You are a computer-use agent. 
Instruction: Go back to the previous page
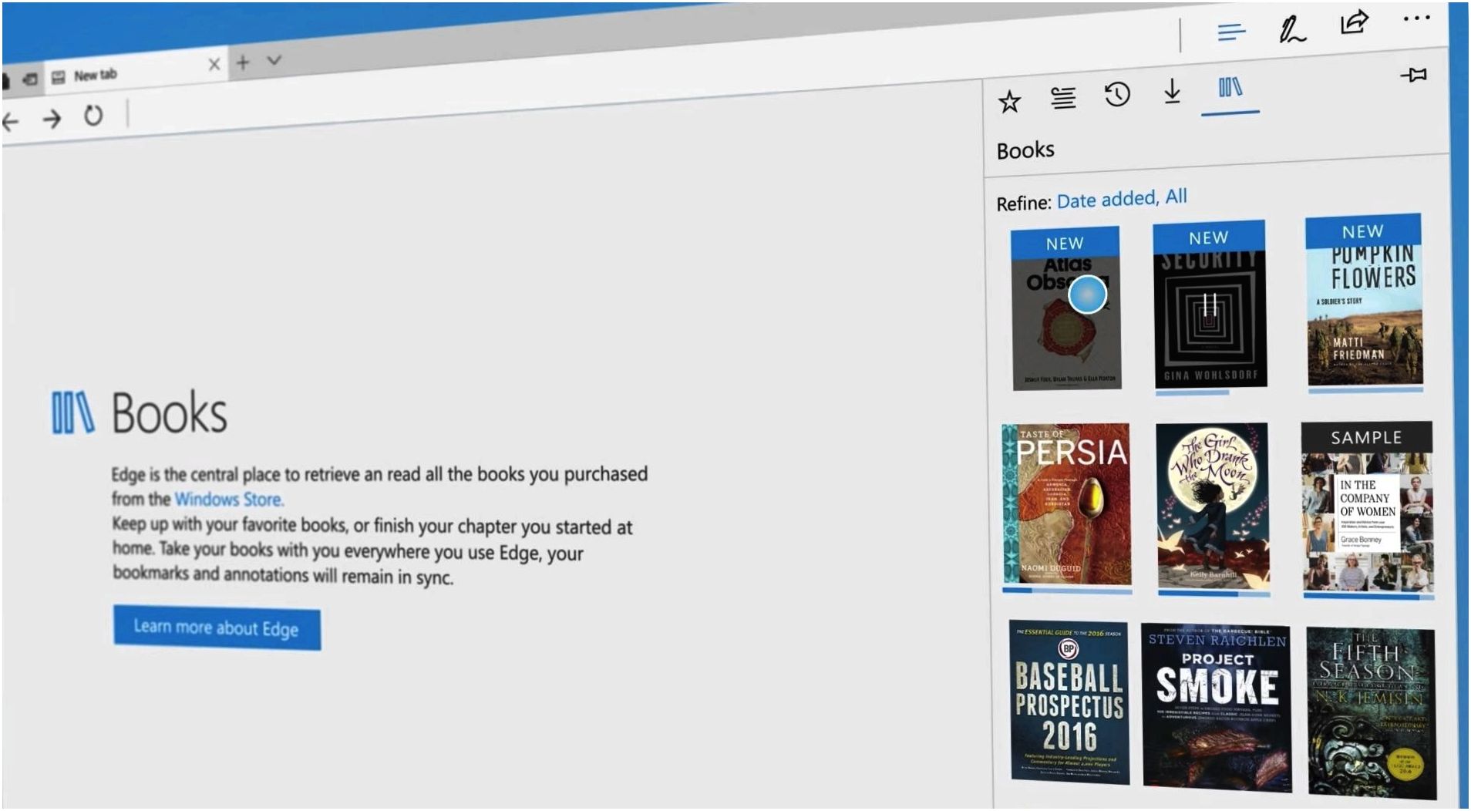click(10, 121)
